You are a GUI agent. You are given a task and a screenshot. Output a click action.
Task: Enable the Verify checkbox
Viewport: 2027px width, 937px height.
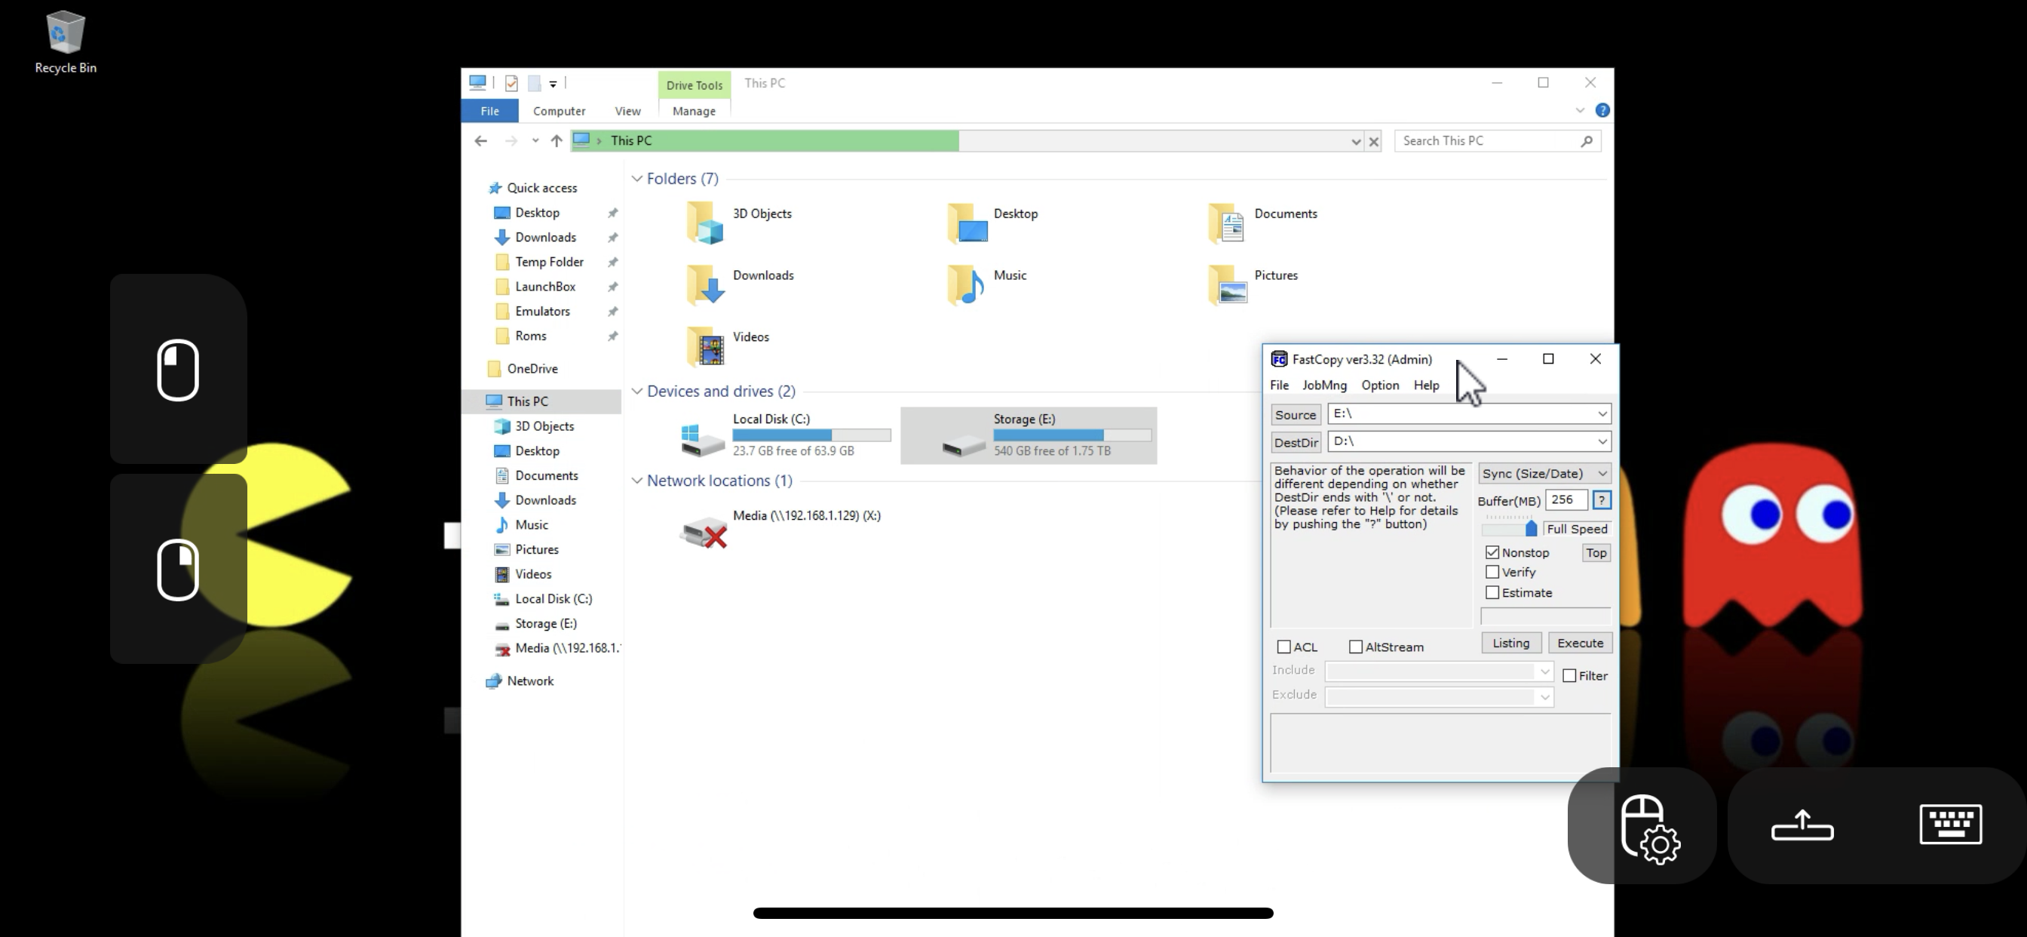[1492, 573]
